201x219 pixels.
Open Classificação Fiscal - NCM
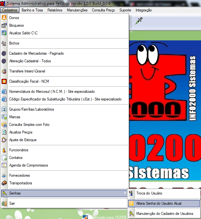(65, 81)
